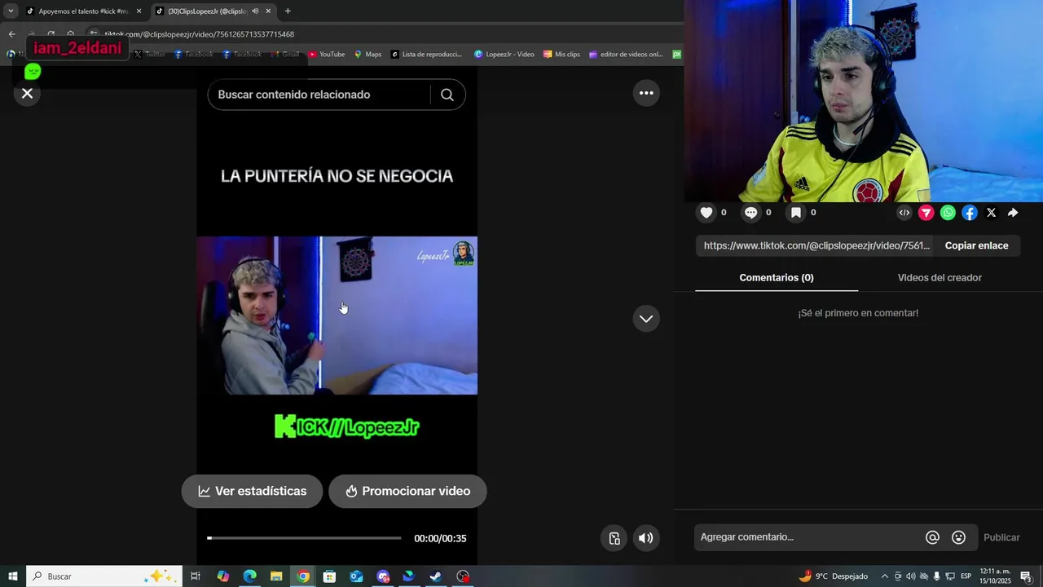Share video to WhatsApp
The image size is (1043, 587).
(x=948, y=213)
